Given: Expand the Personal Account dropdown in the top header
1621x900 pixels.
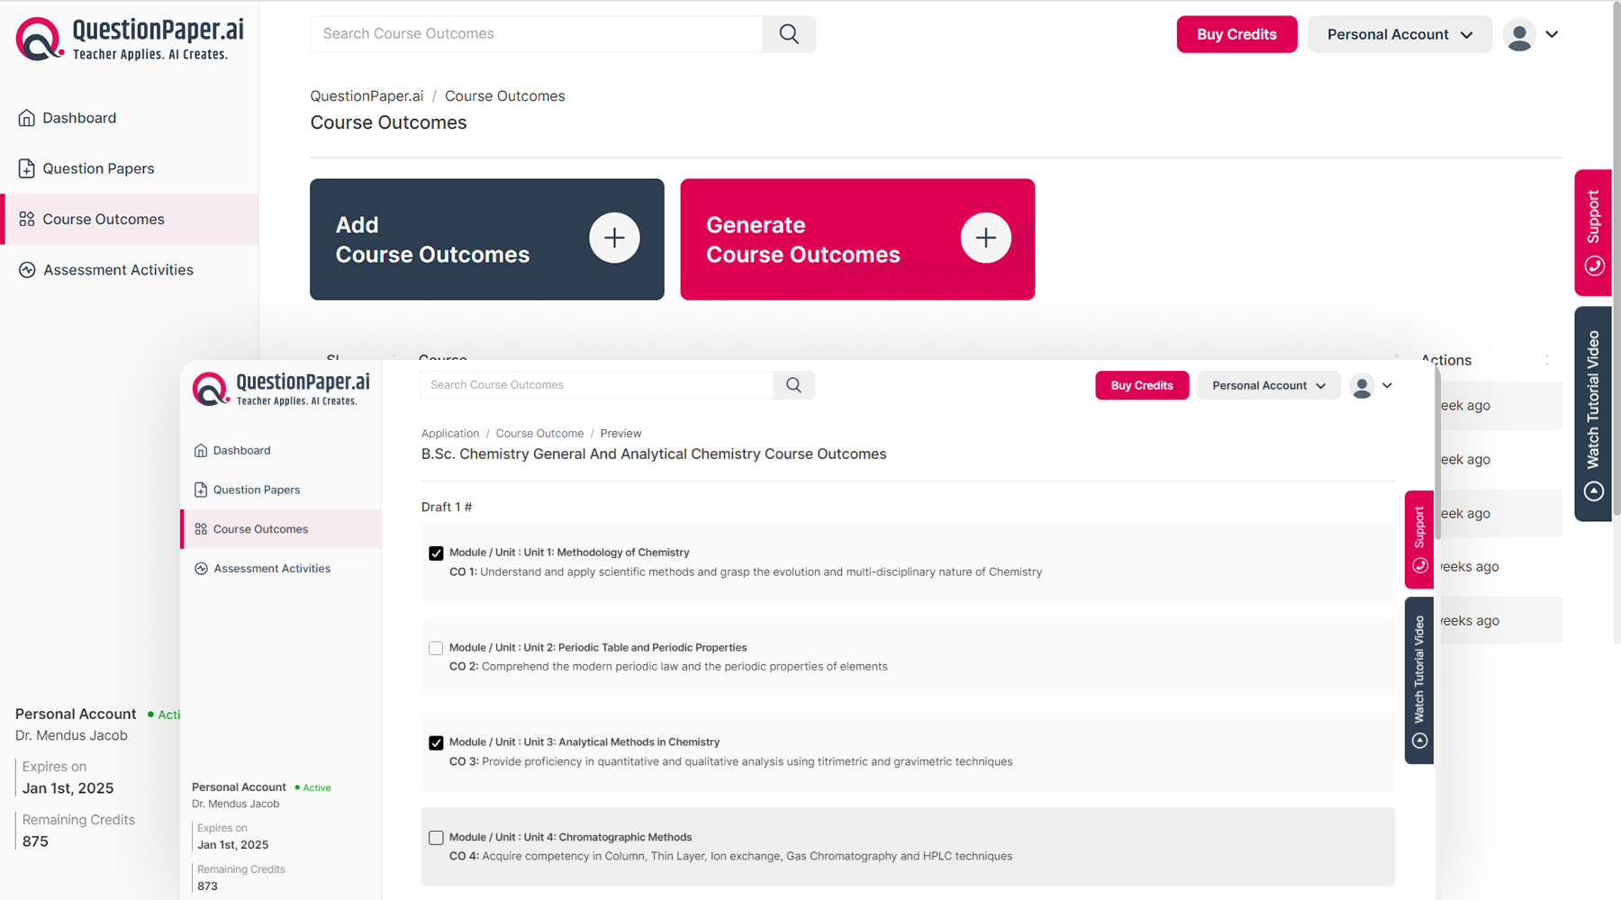Looking at the screenshot, I should (1399, 34).
